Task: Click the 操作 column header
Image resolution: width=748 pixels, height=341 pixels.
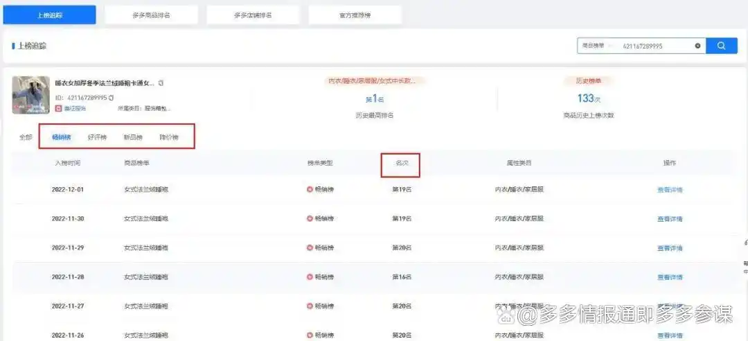Action: (x=670, y=163)
